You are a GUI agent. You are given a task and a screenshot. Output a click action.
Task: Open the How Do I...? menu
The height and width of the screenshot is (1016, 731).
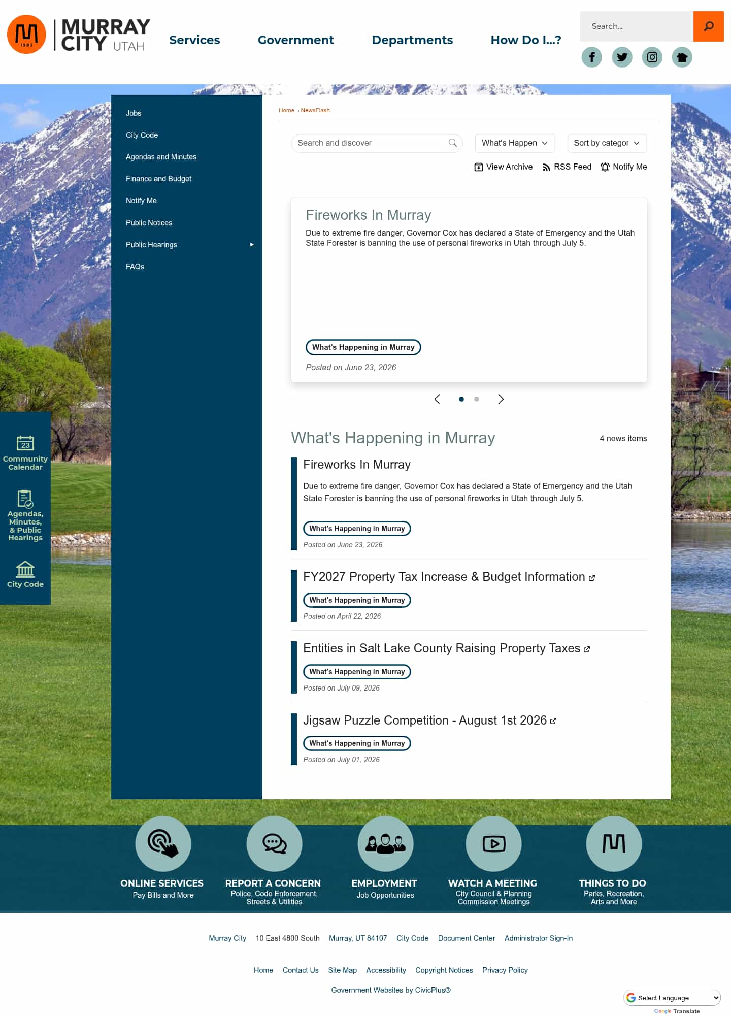pyautogui.click(x=526, y=40)
